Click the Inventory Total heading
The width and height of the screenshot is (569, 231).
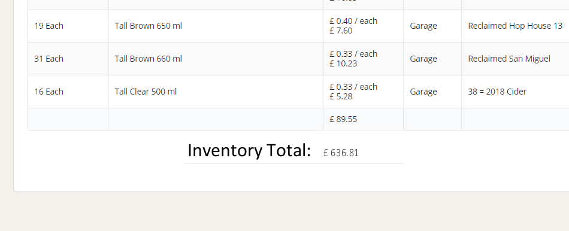pos(249,150)
